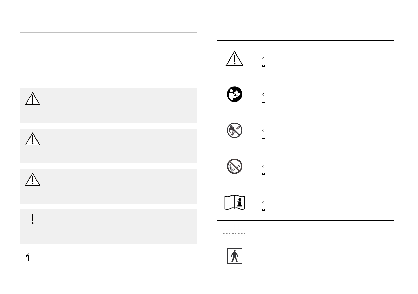Screen dimensions: 418x294
Task: Click the info icon in the read-manual row
Action: point(263,98)
